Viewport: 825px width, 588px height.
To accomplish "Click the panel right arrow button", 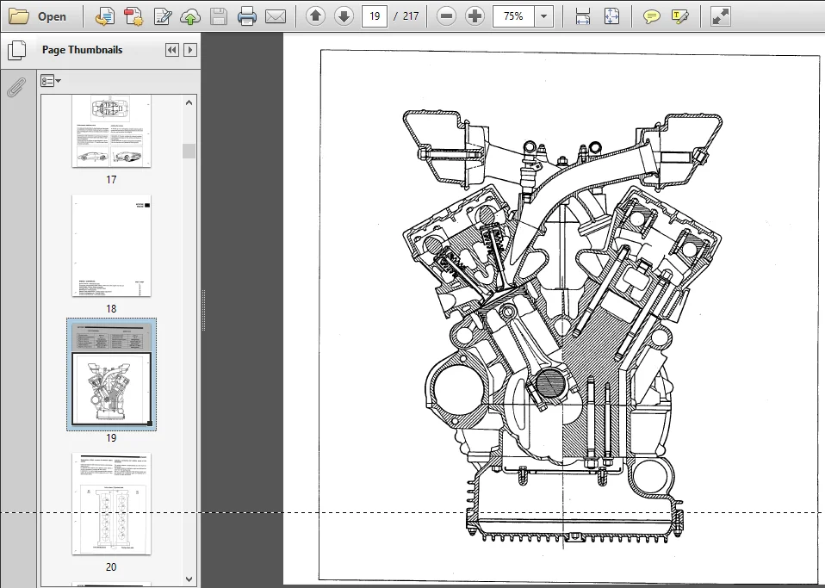I will (190, 50).
